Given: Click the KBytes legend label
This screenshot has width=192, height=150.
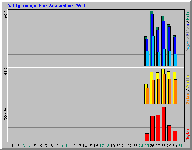Looking at the screenshot, I should click(188, 135).
